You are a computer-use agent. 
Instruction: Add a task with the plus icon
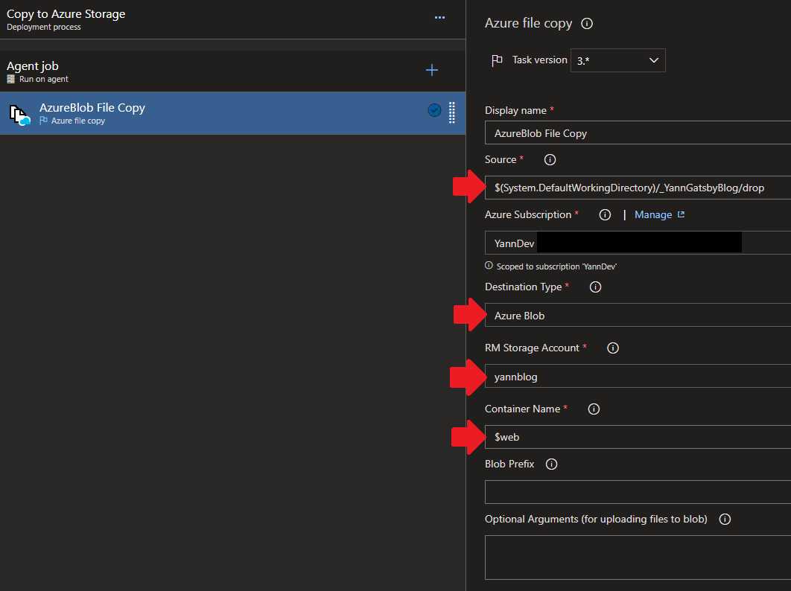point(431,70)
